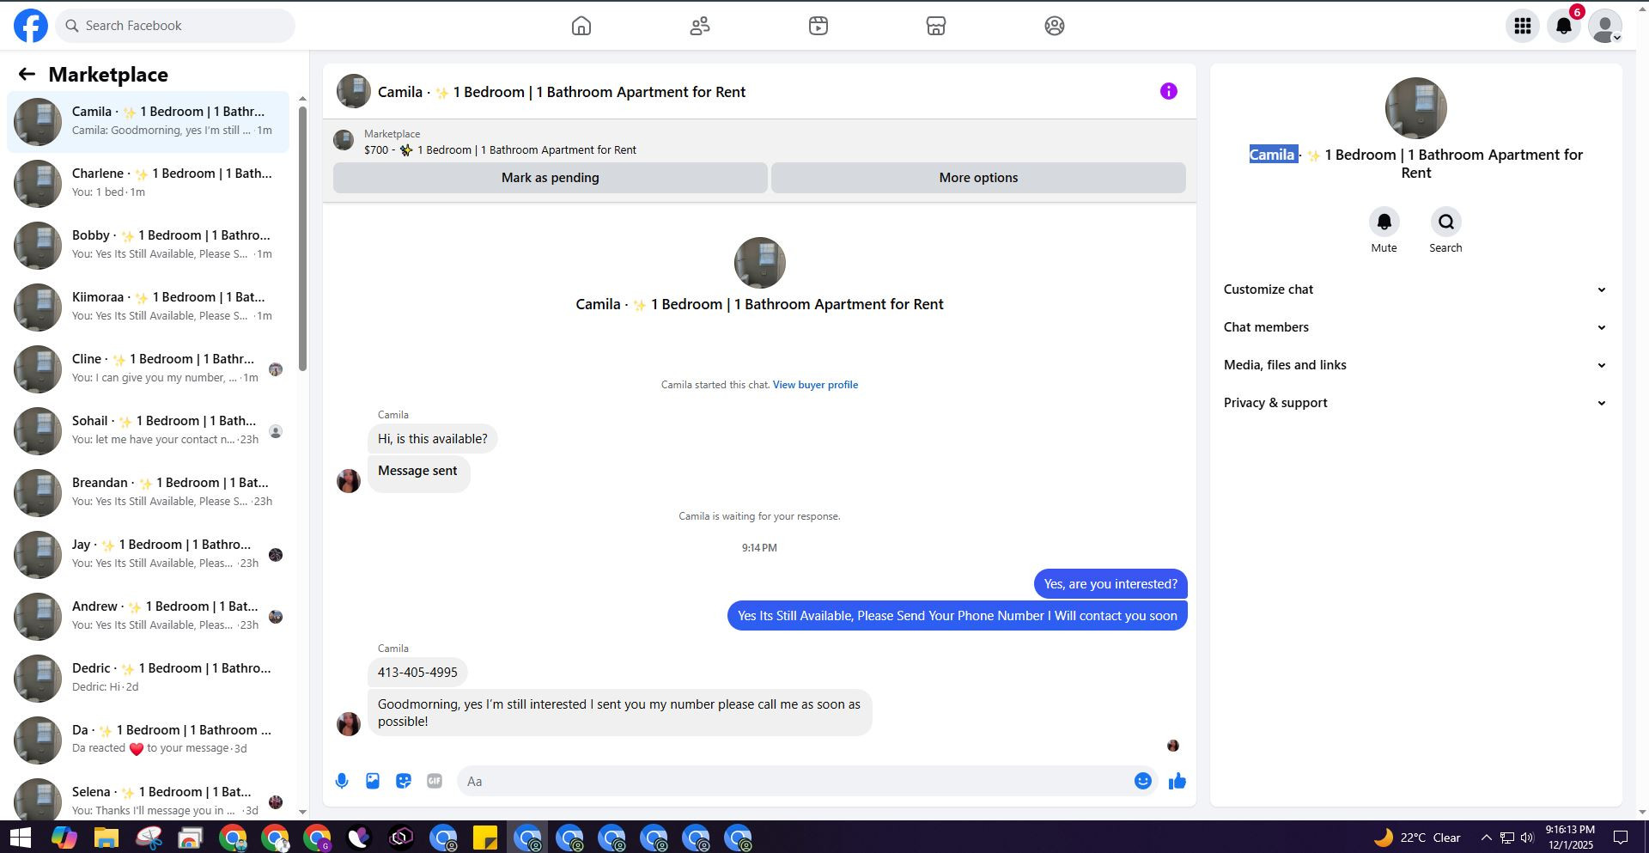Image resolution: width=1649 pixels, height=853 pixels.
Task: Open Bobby's conversation
Action: click(148, 245)
